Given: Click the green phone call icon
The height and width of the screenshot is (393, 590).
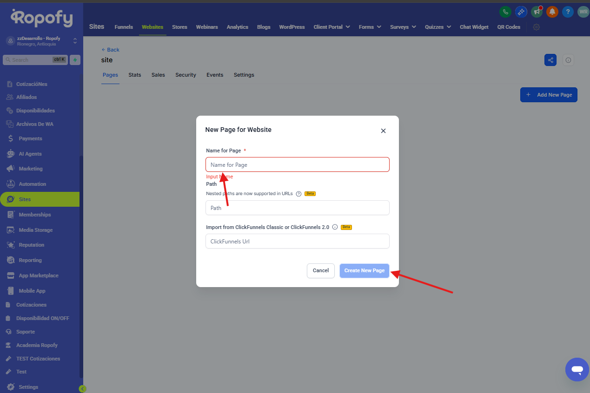Looking at the screenshot, I should click(505, 12).
